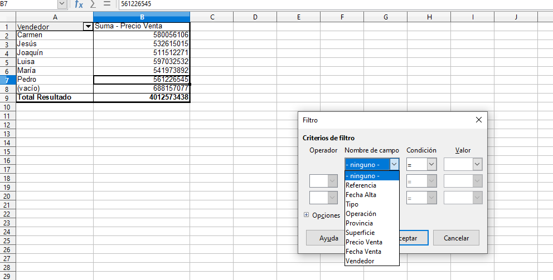Expand the Opciones section

(x=307, y=215)
